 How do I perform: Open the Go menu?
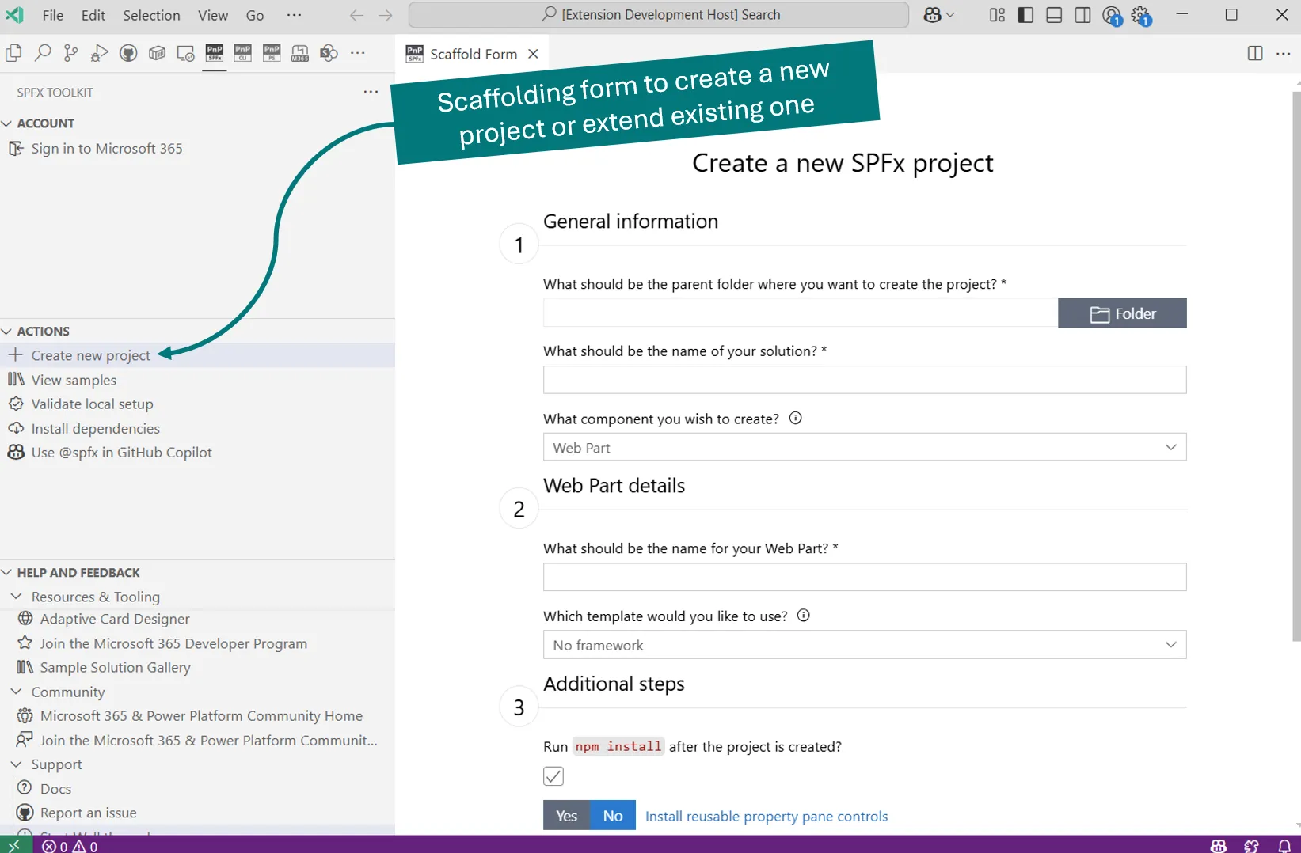tap(255, 15)
